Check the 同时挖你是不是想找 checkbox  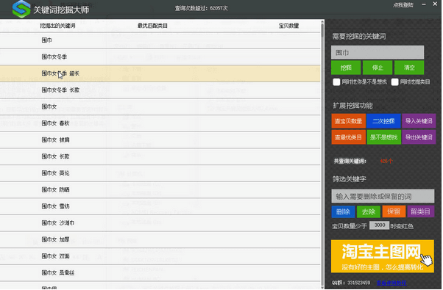click(x=336, y=82)
